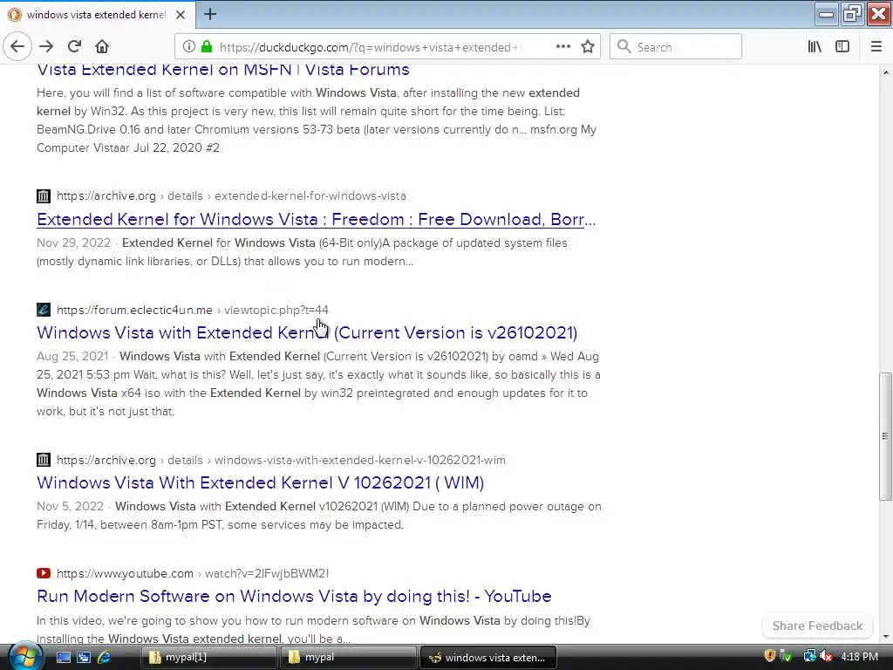Viewport: 893px width, 670px height.
Task: Open Windows Vista with Extended Kernel forum result
Action: tap(307, 332)
